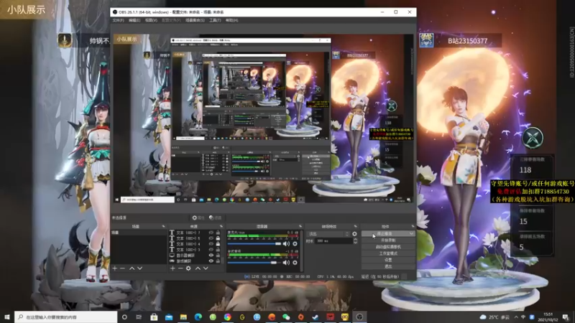Open the Microsoft Store taskbar icon
Image resolution: width=575 pixels, height=323 pixels.
[154, 317]
